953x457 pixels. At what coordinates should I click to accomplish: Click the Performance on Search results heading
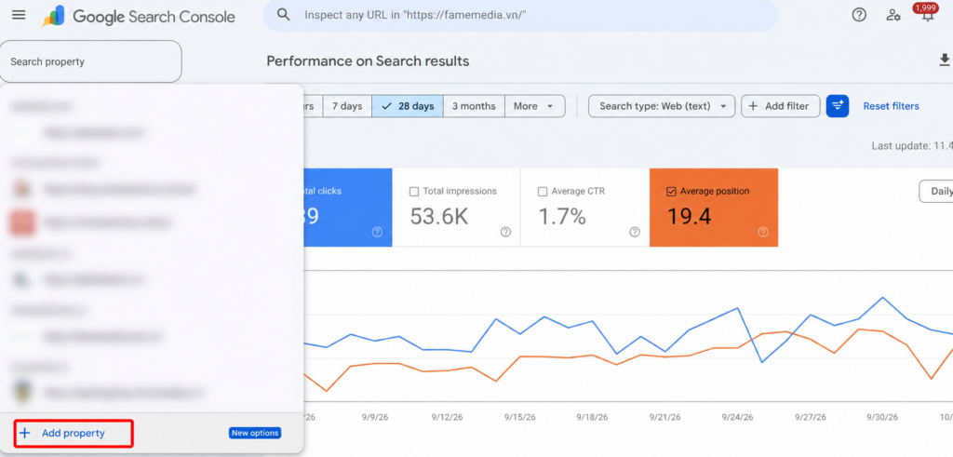pos(368,60)
